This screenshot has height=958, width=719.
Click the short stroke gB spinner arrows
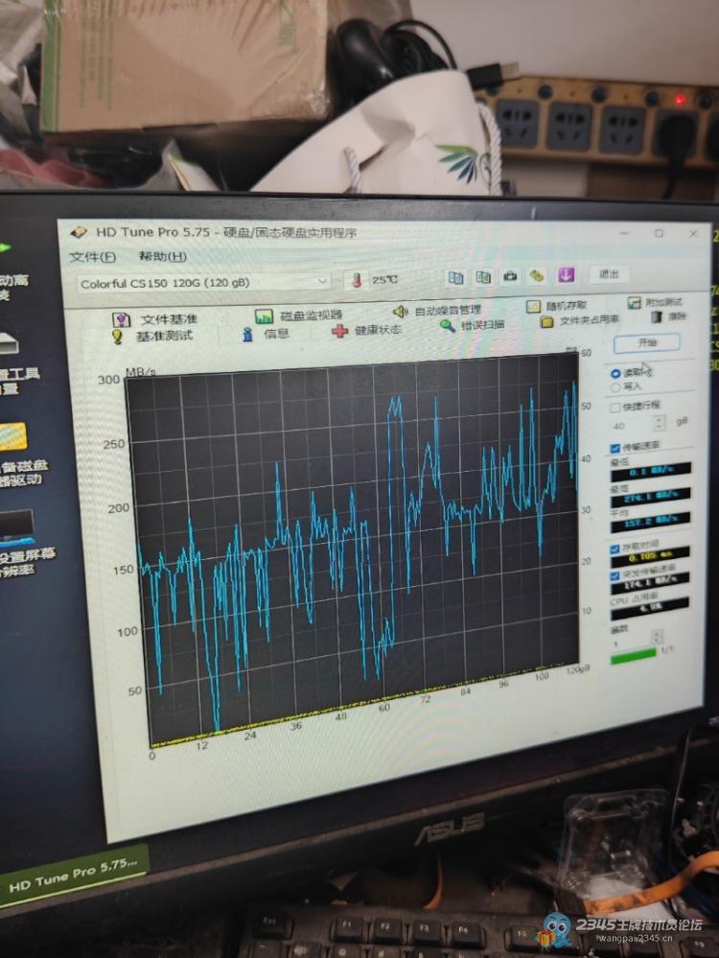[658, 424]
